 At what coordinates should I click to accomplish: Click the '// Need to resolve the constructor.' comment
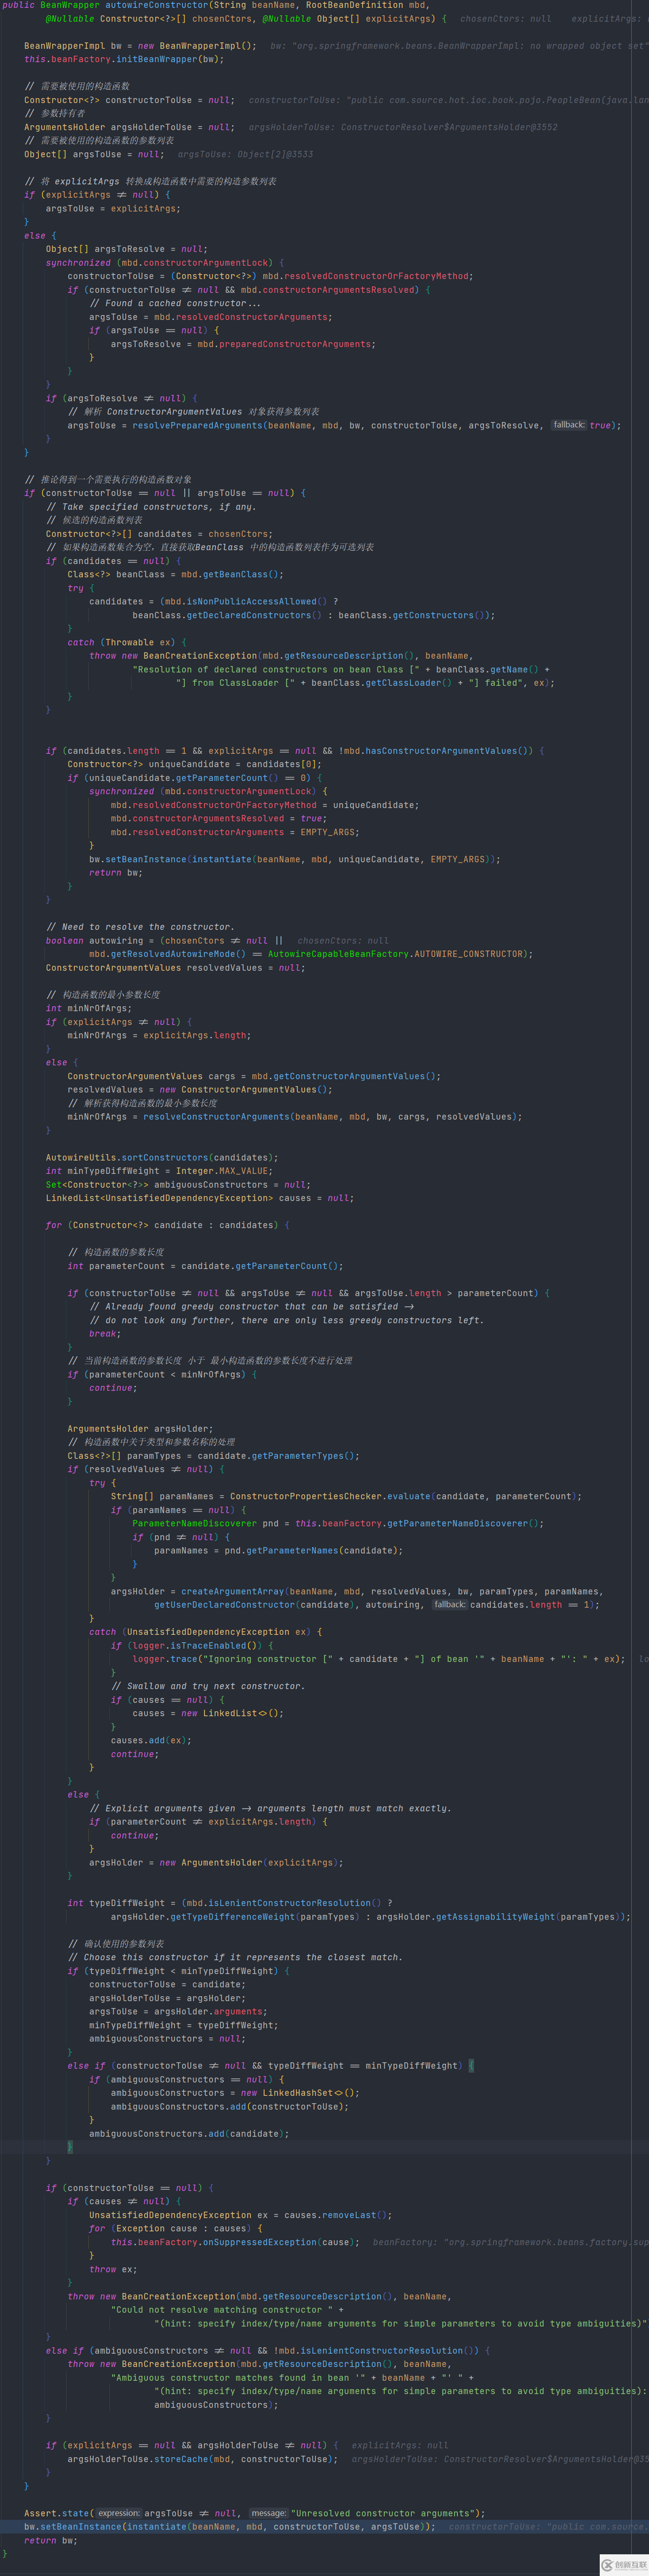(x=140, y=926)
